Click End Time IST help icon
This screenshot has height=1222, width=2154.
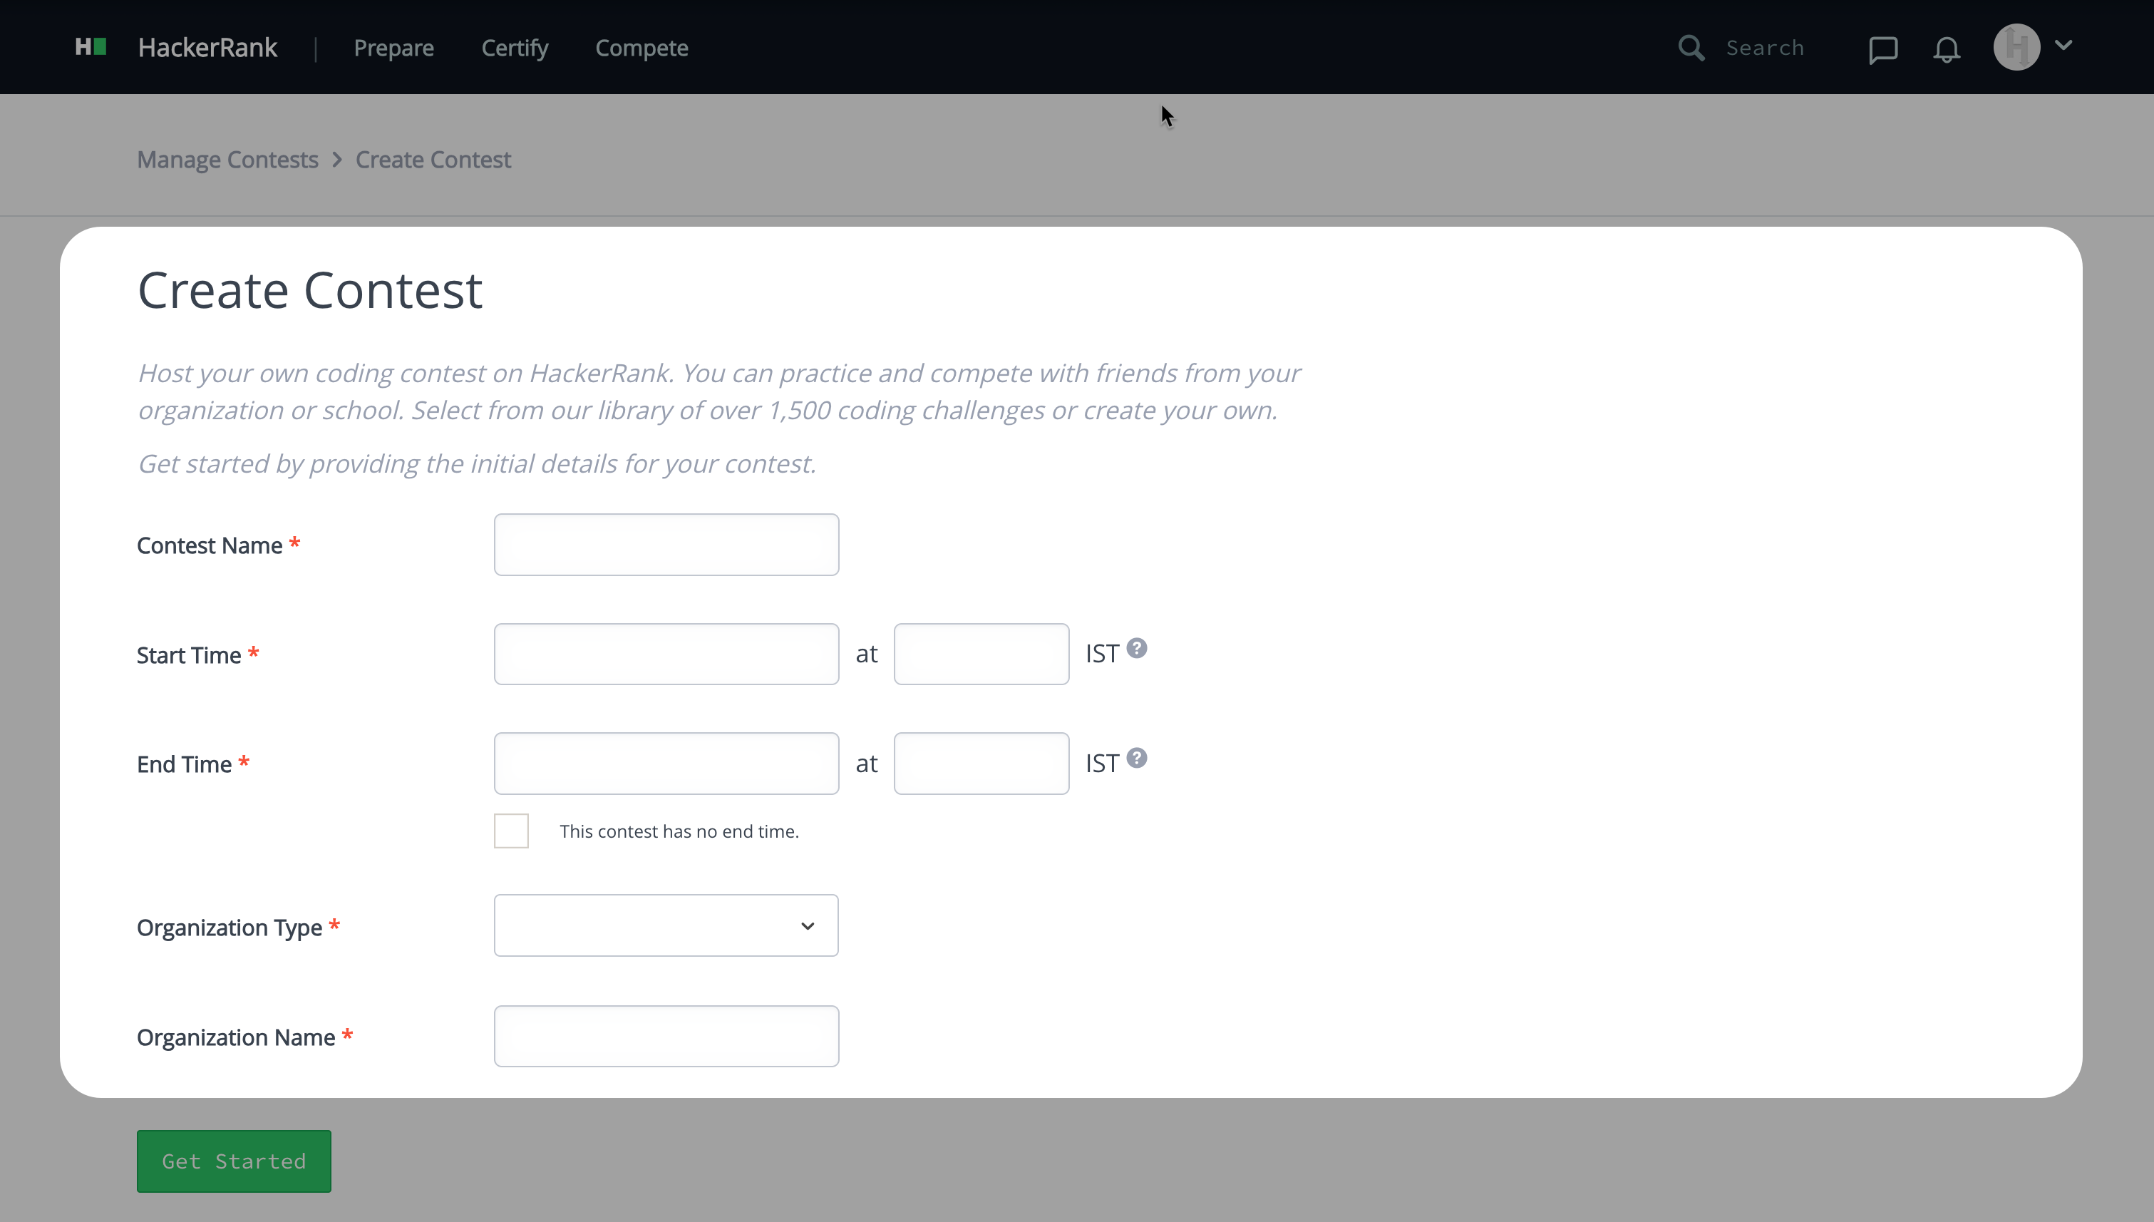(x=1137, y=759)
